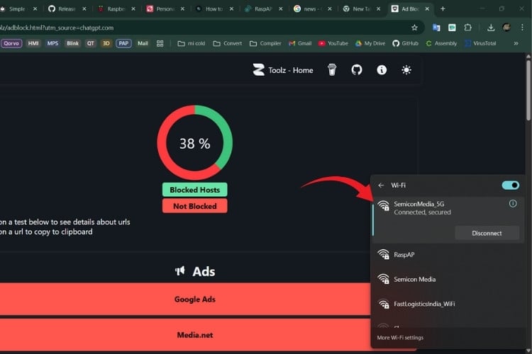The image size is (532, 354).
Task: Open the apps grid icon in bookmarks bar
Action: (x=160, y=43)
